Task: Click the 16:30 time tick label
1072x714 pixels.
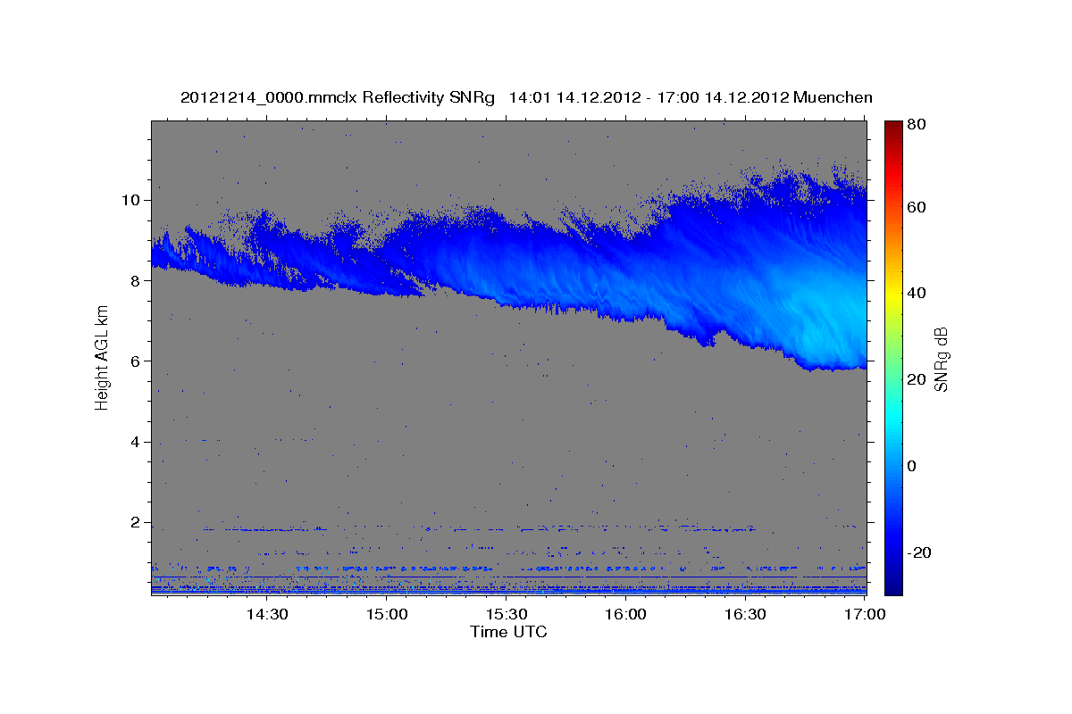Action: click(x=745, y=614)
